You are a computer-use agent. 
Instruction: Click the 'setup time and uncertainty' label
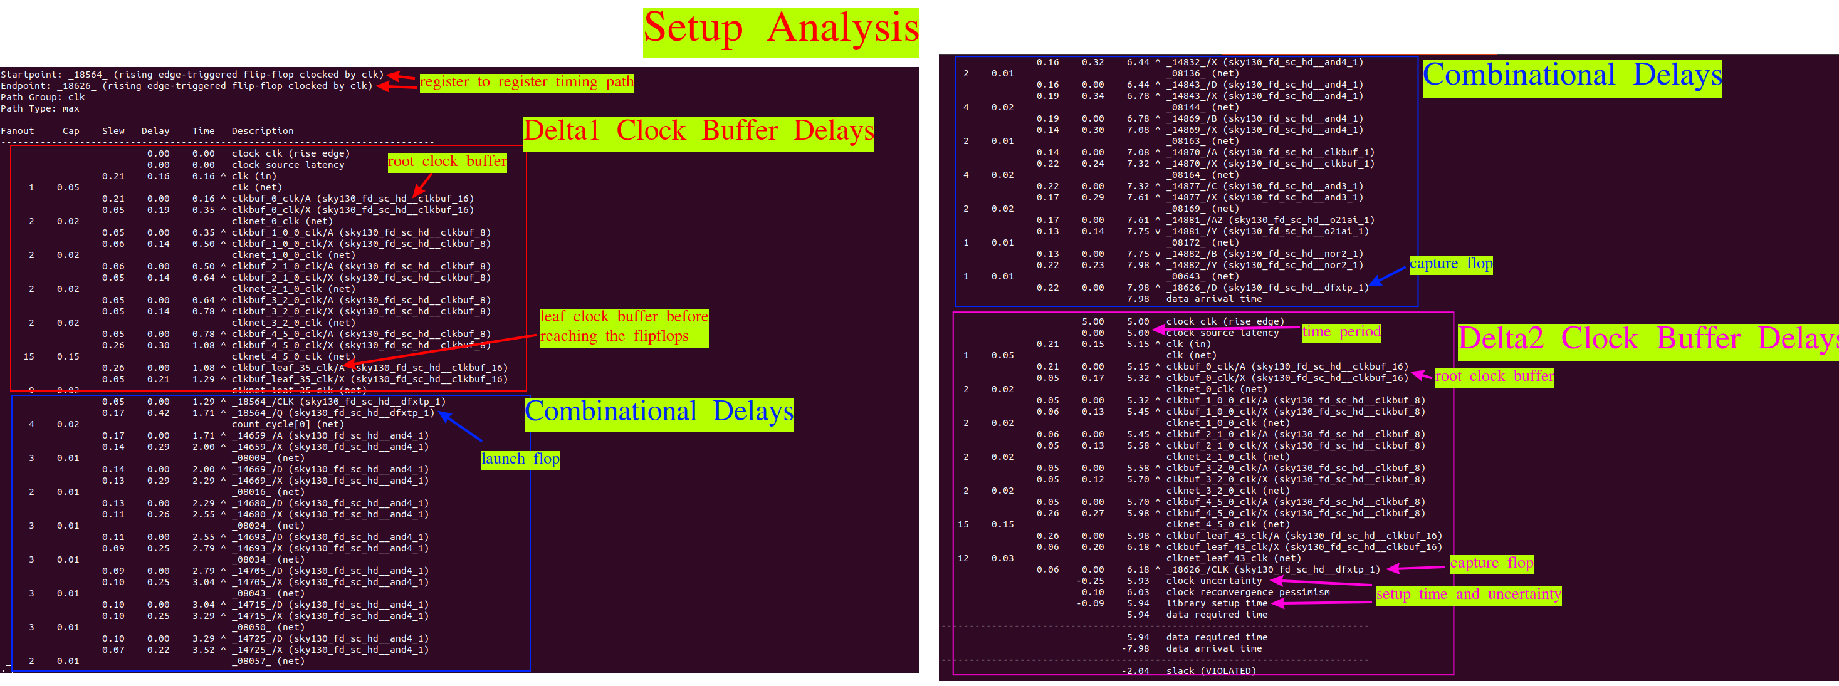(x=1468, y=595)
